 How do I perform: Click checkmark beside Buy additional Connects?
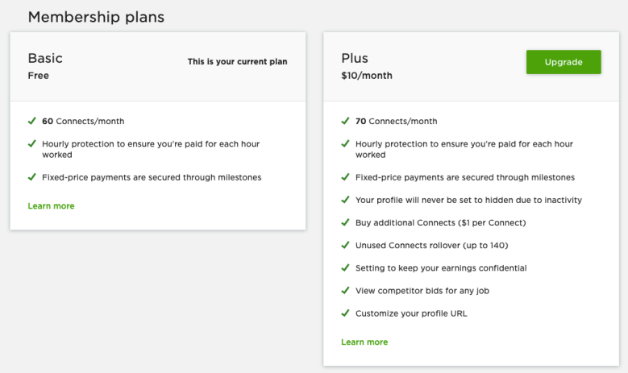[x=345, y=222]
